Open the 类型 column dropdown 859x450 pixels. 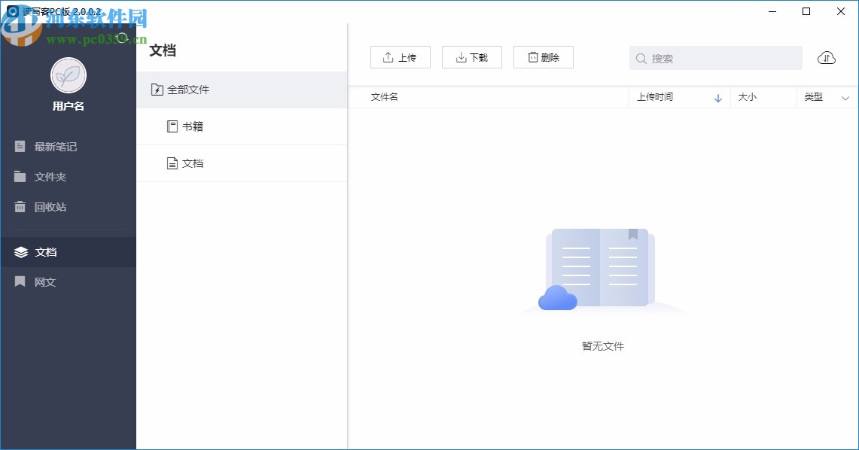[x=845, y=97]
